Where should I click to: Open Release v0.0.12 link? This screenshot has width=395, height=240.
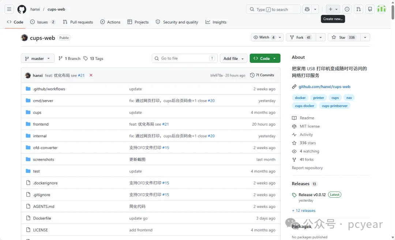tap(312, 195)
